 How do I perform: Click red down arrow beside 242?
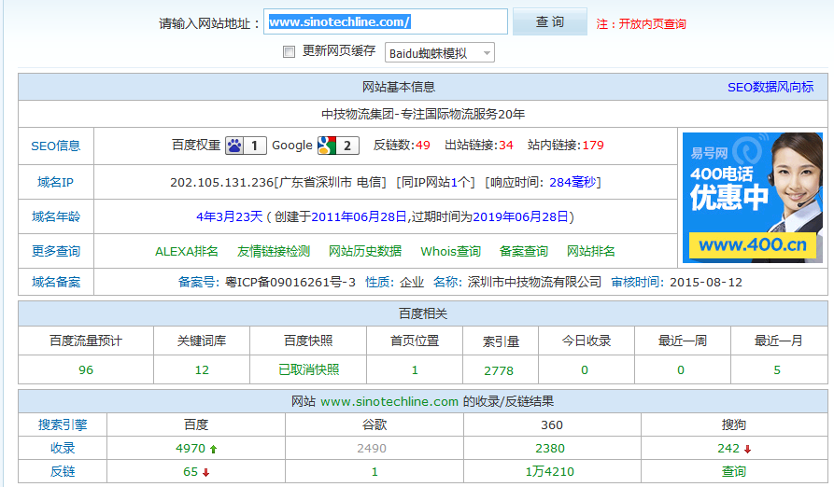tap(747, 449)
